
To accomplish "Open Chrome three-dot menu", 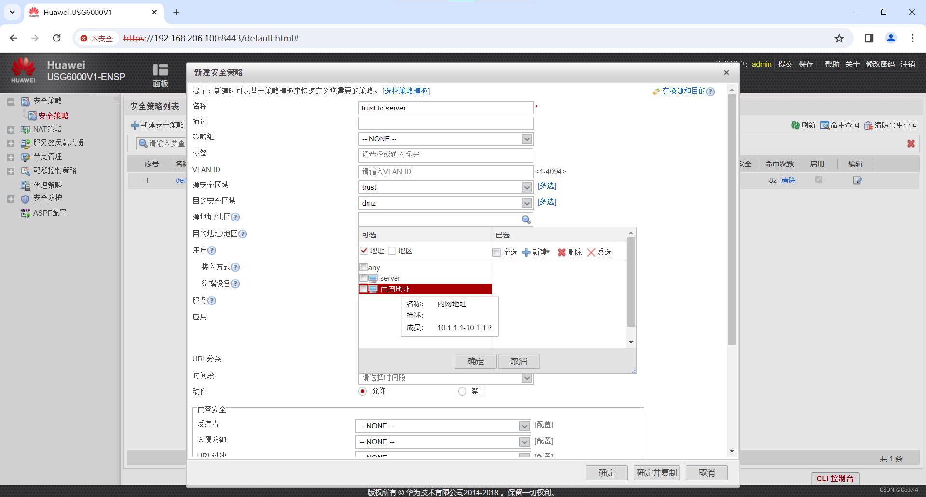I will pyautogui.click(x=912, y=38).
